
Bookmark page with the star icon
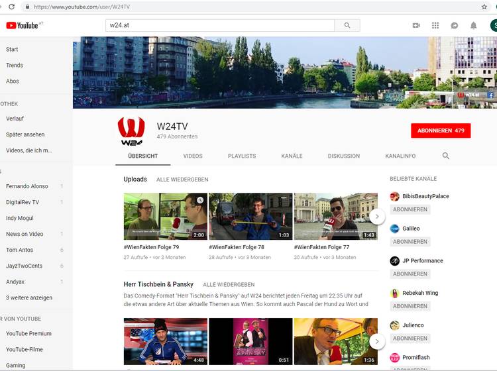pos(484,7)
